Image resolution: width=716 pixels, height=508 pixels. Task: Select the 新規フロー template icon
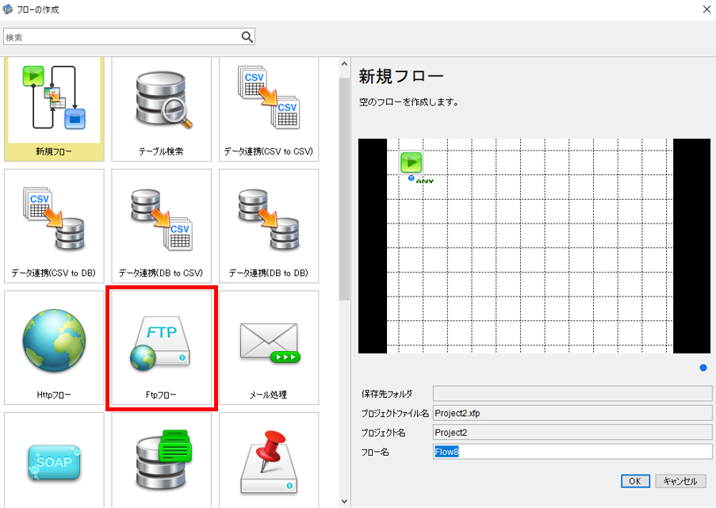[x=54, y=109]
